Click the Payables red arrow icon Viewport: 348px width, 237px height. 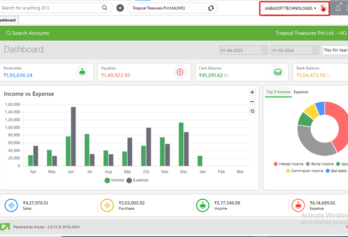click(x=179, y=72)
